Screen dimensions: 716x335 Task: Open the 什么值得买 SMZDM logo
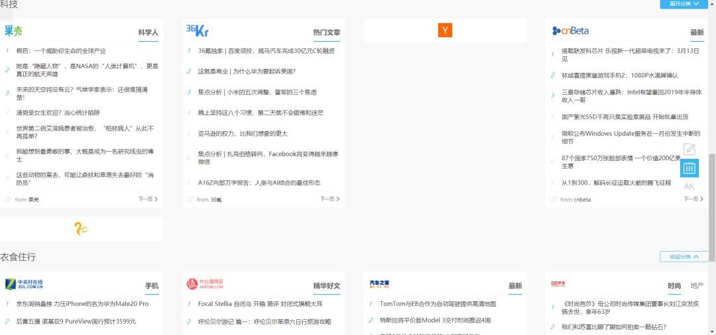click(x=205, y=284)
